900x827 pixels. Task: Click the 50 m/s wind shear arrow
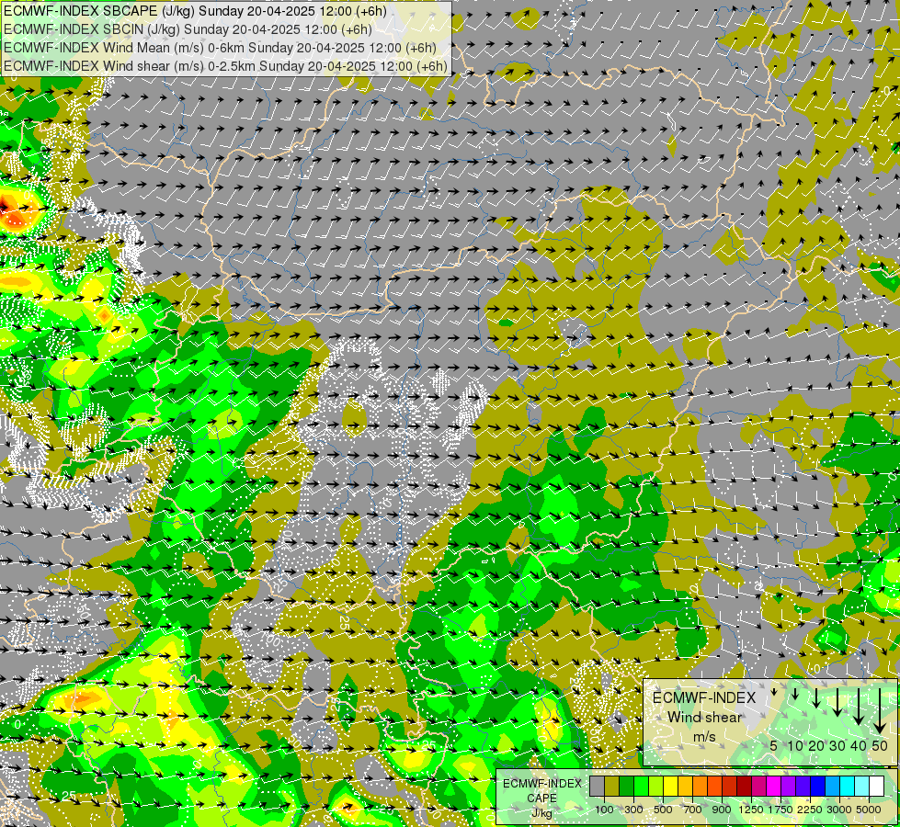(880, 711)
